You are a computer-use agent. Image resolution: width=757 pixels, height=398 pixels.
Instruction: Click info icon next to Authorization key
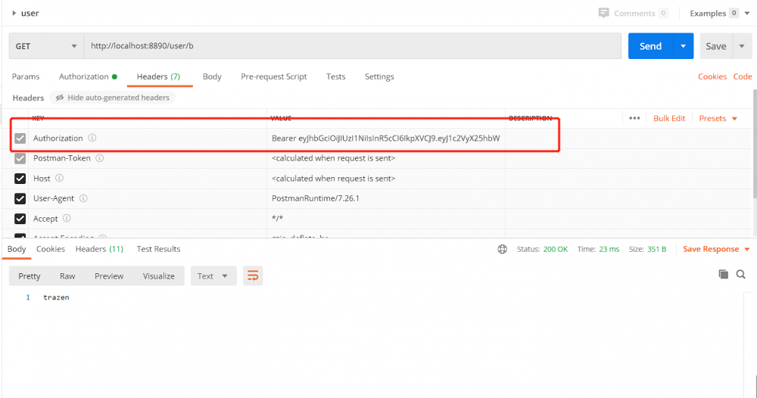(92, 138)
